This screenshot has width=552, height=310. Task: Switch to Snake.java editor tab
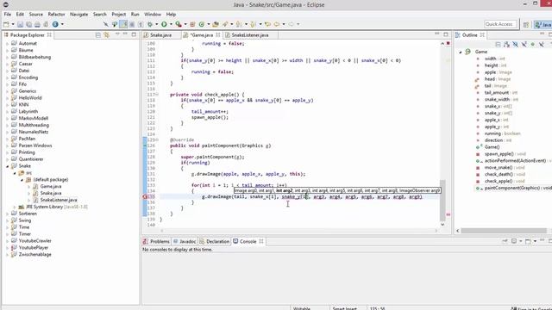pos(161,35)
